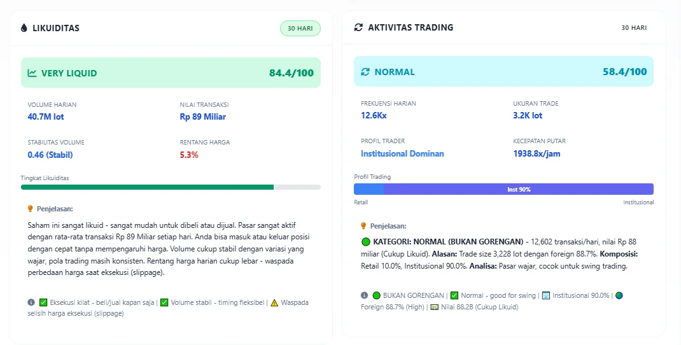Click the 30 HARI label in Aktivitas Trading

[x=634, y=28]
